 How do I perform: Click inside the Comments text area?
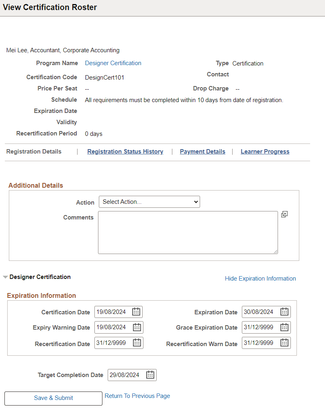(x=187, y=232)
